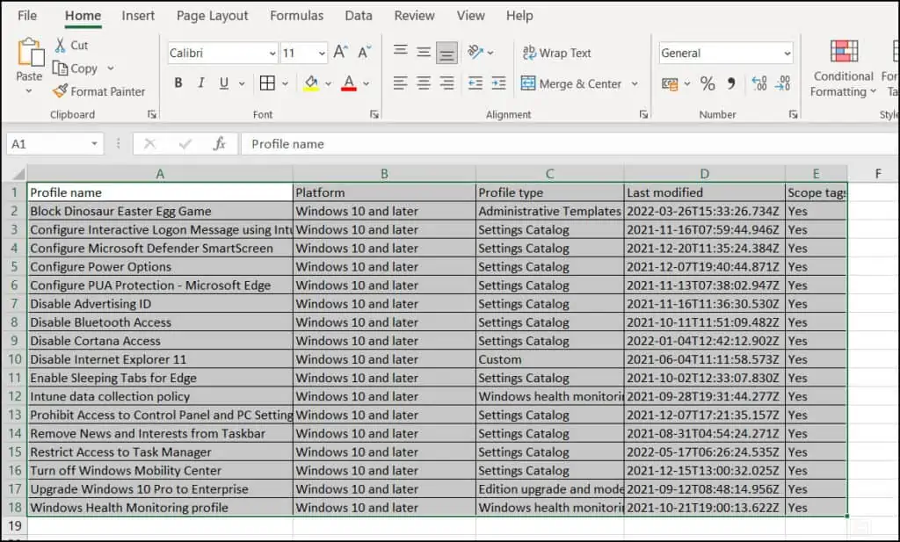Open Font Color dropdown arrow

pyautogui.click(x=367, y=83)
